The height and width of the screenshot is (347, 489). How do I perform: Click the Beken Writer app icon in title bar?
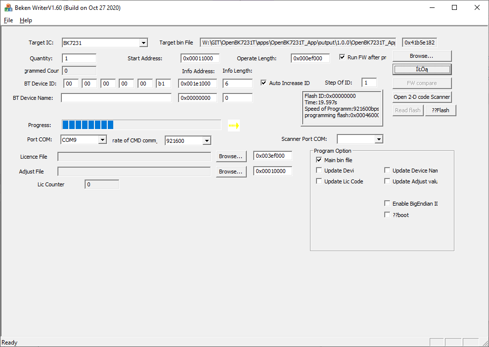pos(8,8)
